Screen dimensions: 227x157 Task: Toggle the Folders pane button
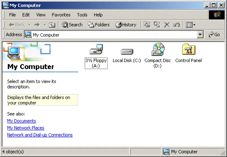[x=99, y=25]
